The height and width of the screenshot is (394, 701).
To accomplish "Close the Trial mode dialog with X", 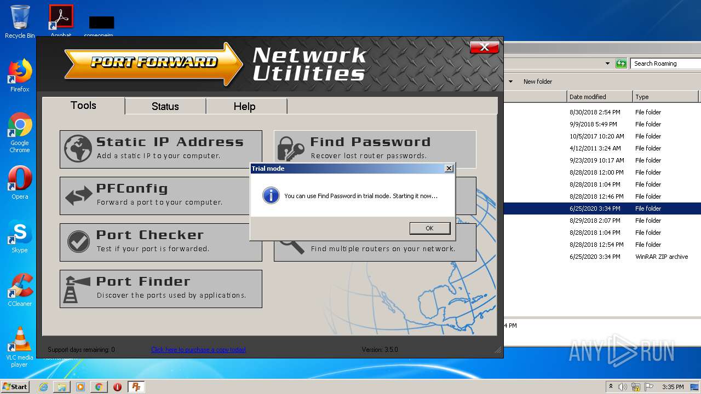I will [449, 169].
